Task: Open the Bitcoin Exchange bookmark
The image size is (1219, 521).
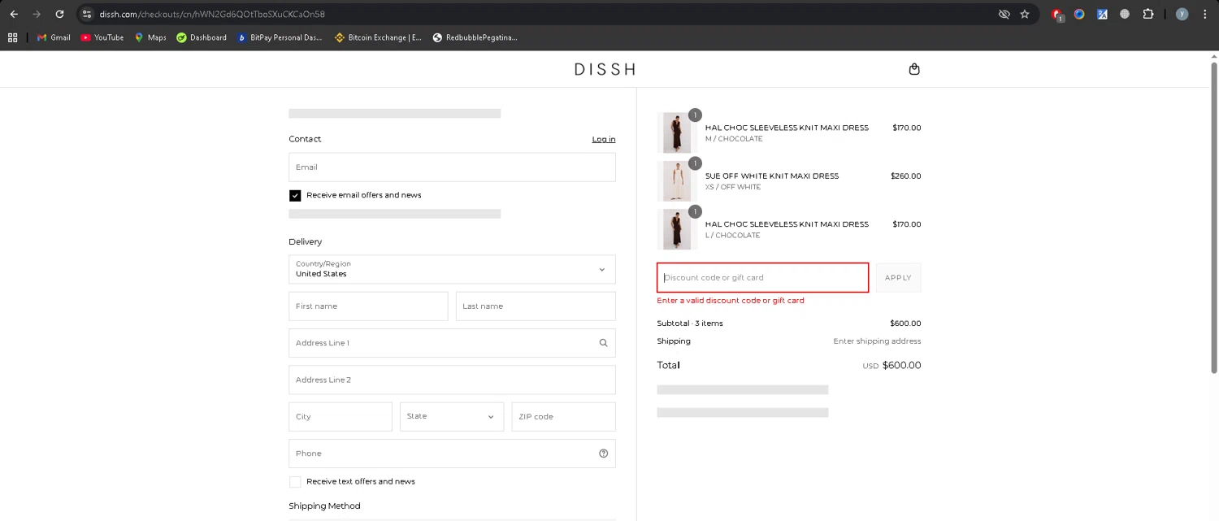Action: 378,37
